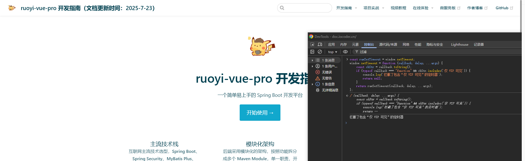Screen dimensions: 525x161
Task: Open the top context dropdown
Action: coord(332,52)
